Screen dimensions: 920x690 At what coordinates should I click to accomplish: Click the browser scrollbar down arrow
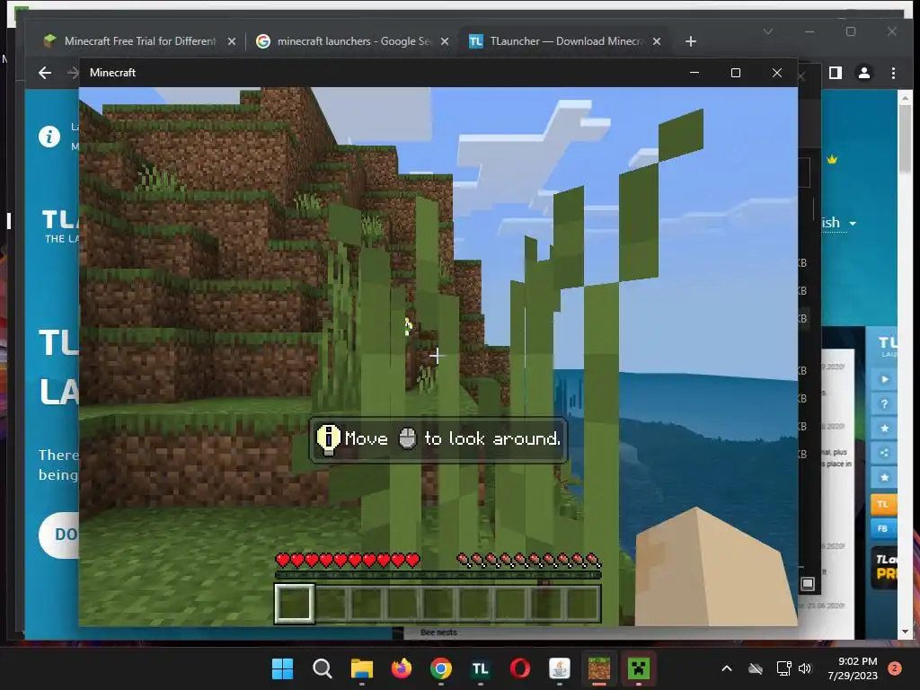coord(905,632)
